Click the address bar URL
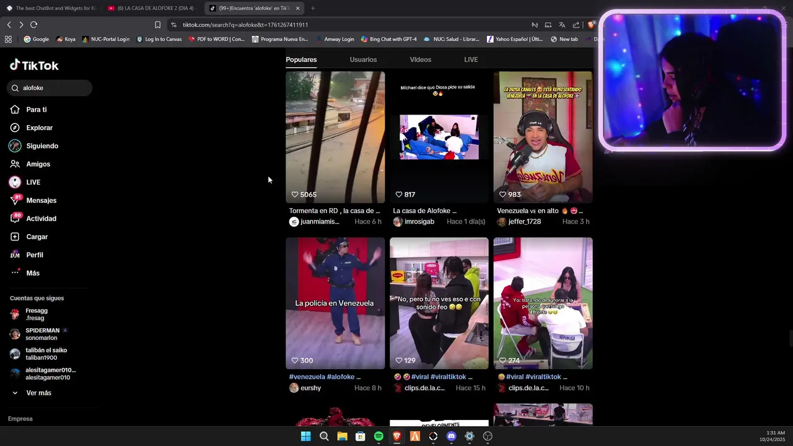The height and width of the screenshot is (446, 793). pyautogui.click(x=245, y=25)
